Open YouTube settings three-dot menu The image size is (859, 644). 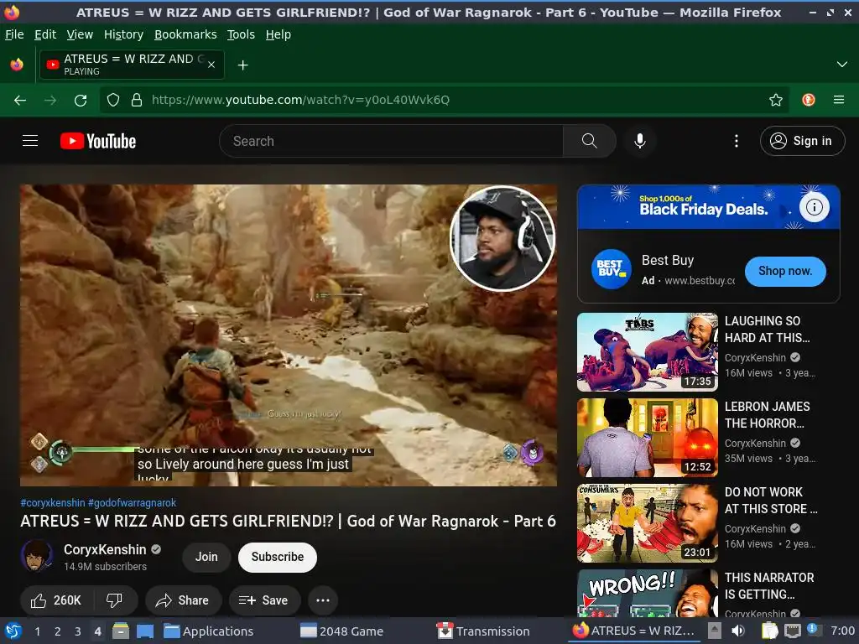point(737,141)
